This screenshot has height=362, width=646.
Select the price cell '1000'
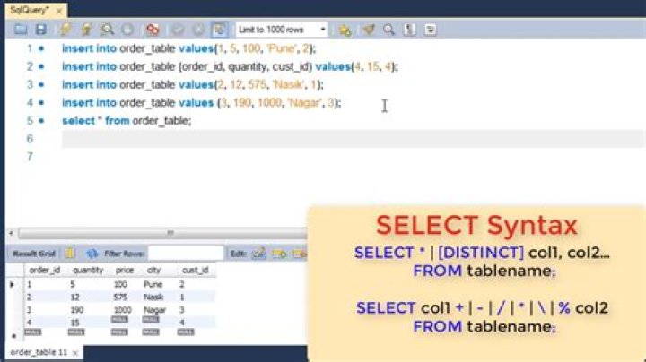coord(122,310)
